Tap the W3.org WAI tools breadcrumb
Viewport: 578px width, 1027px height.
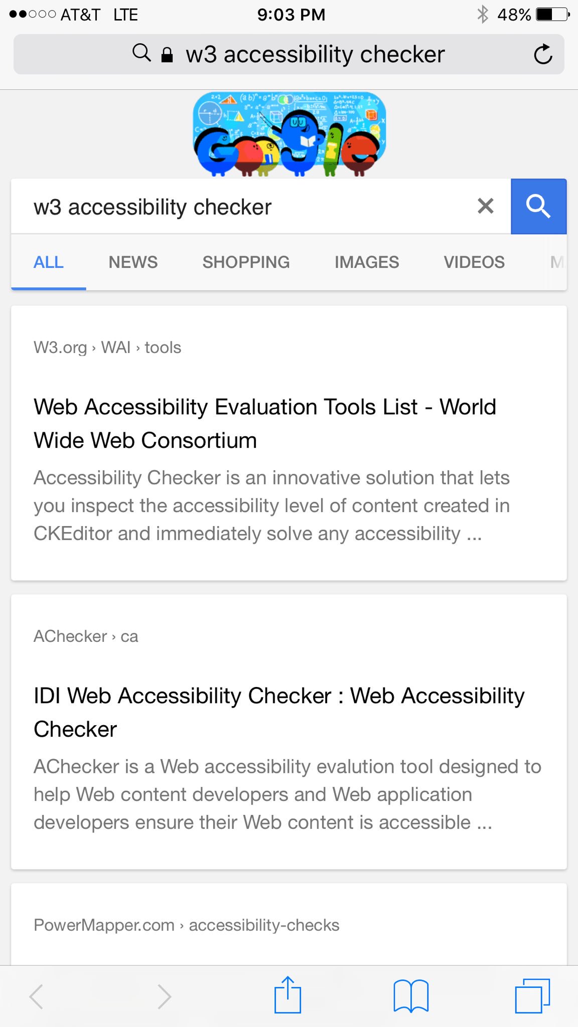pyautogui.click(x=107, y=348)
